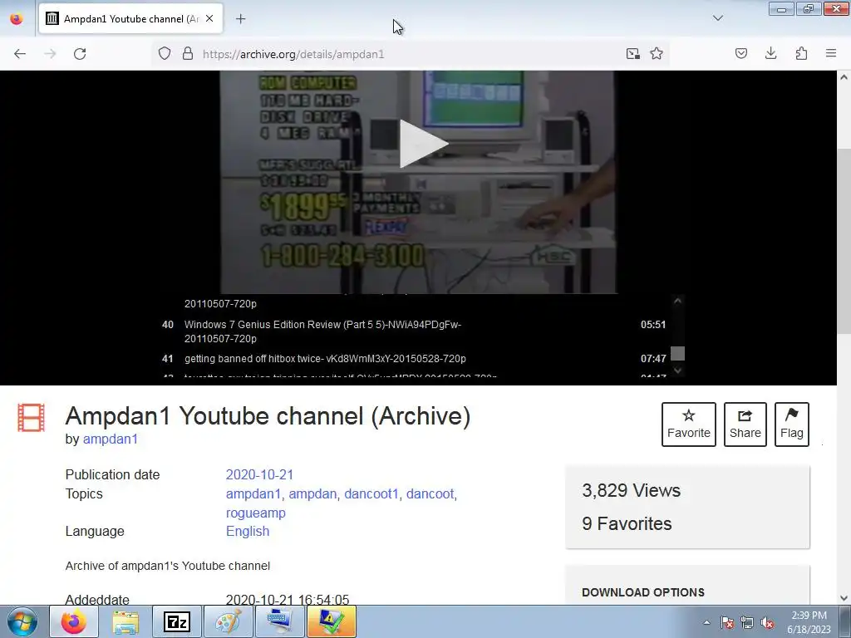Open the ampdan1 author link
Screen dimensions: 851x638
point(111,439)
